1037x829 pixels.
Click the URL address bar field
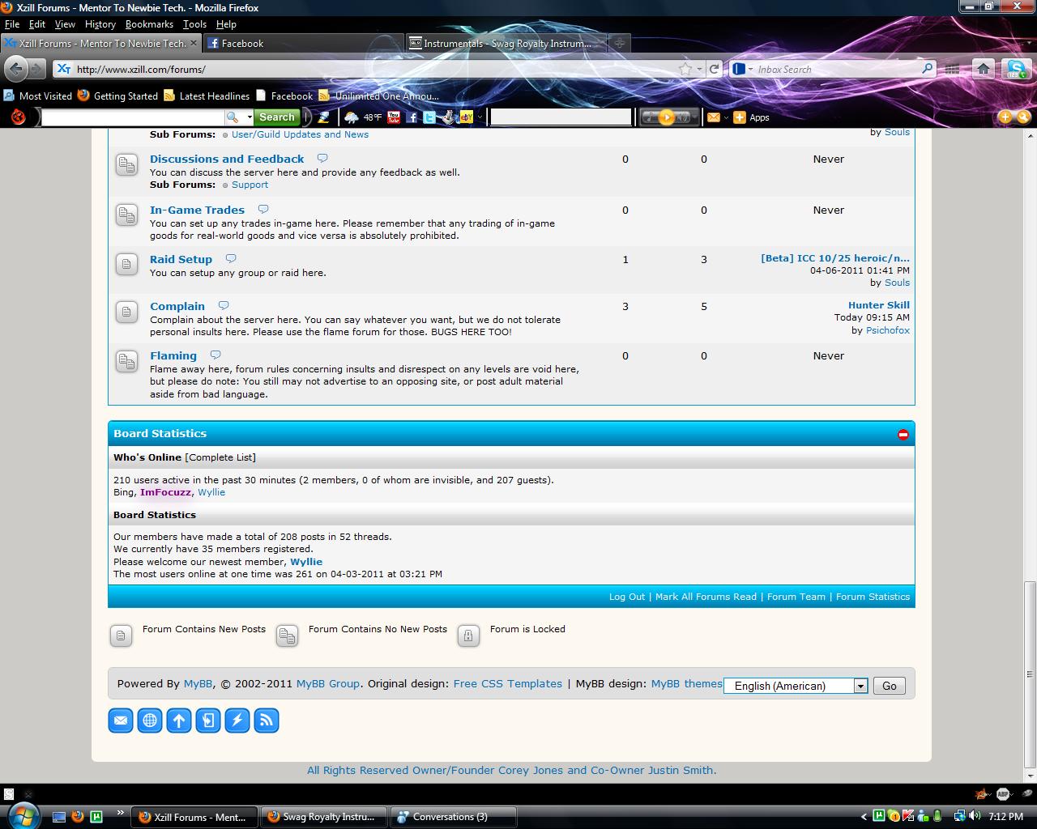(373, 69)
